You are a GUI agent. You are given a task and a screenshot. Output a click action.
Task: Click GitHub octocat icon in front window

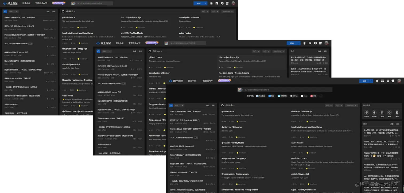tap(223, 105)
